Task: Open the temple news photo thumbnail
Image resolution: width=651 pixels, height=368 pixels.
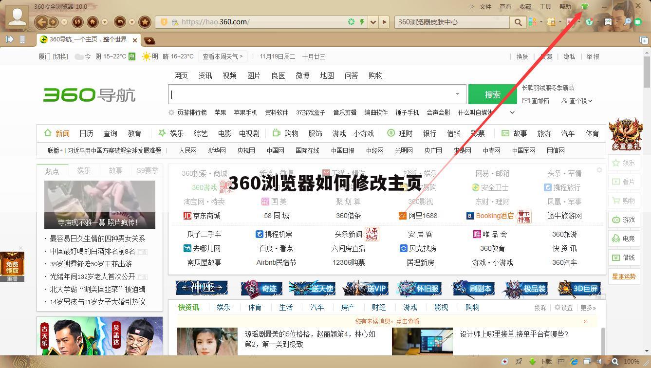Action: click(100, 204)
